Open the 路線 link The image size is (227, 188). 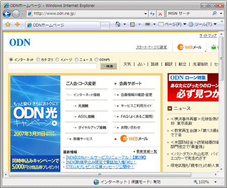(154, 64)
